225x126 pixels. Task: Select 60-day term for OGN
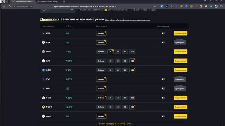coord(118,70)
